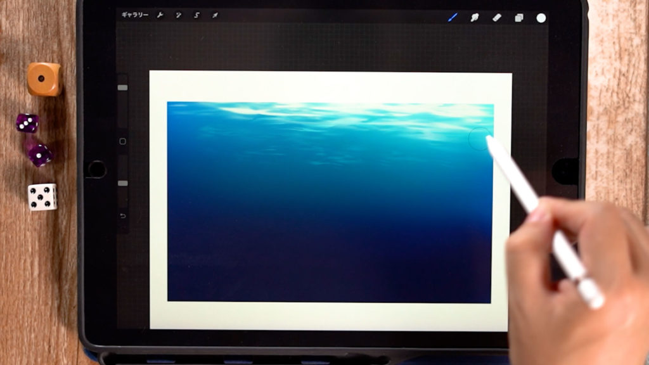This screenshot has width=649, height=365.
Task: Tap the white canvas margin below the painting
Action: [x=330, y=316]
